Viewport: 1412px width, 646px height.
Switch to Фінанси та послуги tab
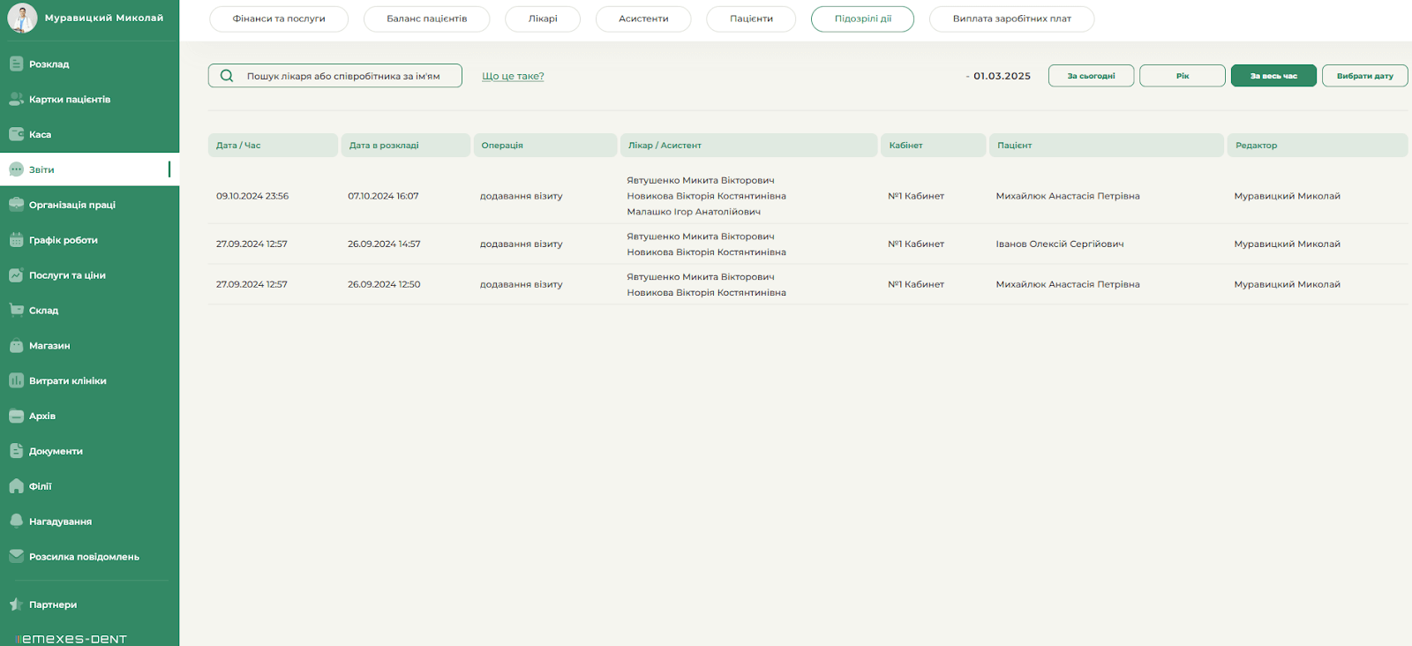click(279, 19)
